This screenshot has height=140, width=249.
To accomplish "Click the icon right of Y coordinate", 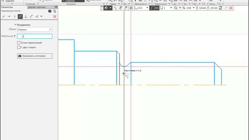I will 221,8.
